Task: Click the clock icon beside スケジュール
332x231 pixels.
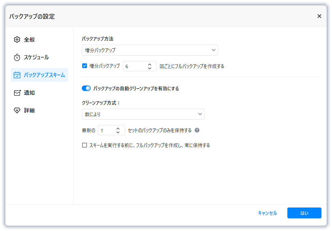Action: point(17,57)
